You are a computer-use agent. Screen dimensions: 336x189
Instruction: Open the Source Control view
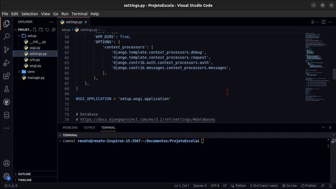click(x=6, y=50)
